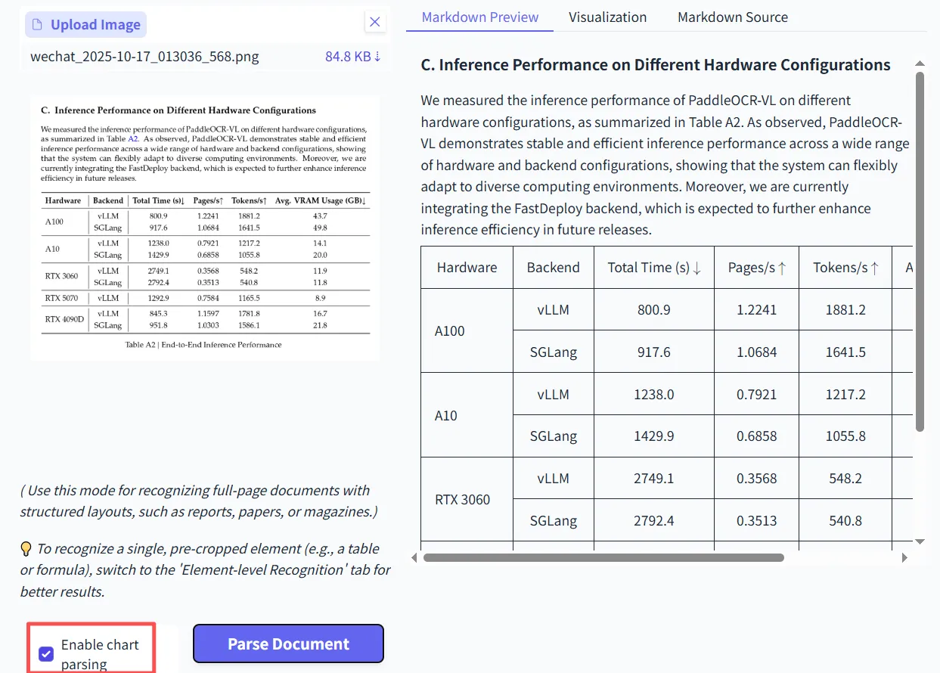940x673 pixels.
Task: Click the horizontal scrollbar left arrow
Action: coord(414,558)
